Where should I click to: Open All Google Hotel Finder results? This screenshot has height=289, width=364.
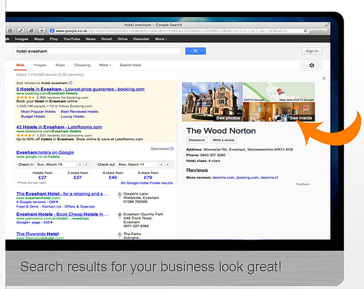pos(147,183)
